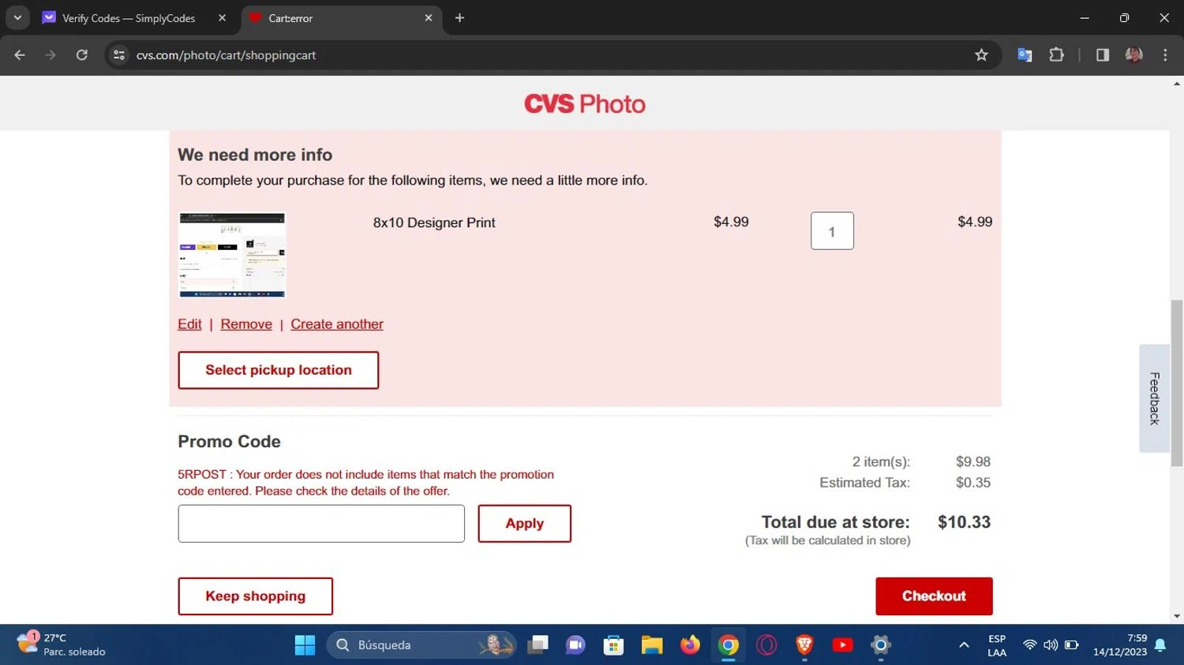Open the Windows Start menu

pos(305,645)
